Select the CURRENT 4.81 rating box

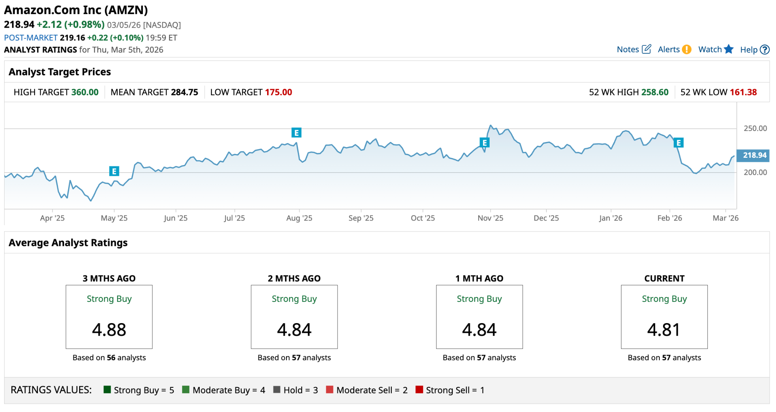click(664, 317)
